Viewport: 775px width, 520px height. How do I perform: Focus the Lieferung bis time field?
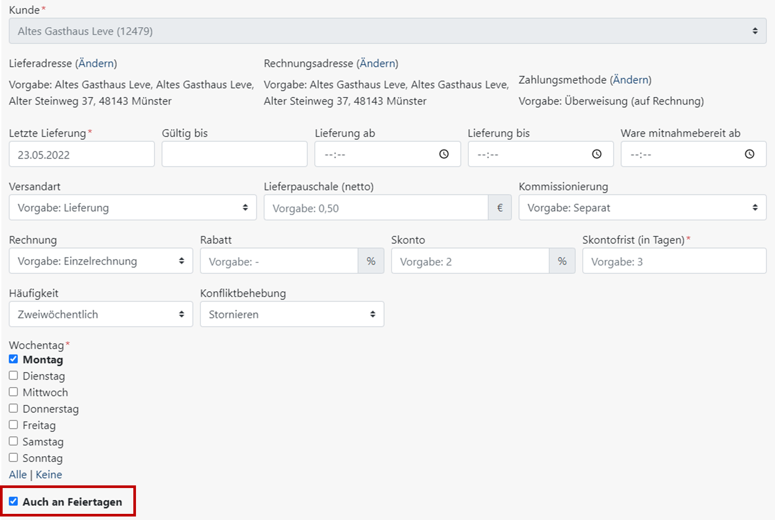click(x=540, y=154)
